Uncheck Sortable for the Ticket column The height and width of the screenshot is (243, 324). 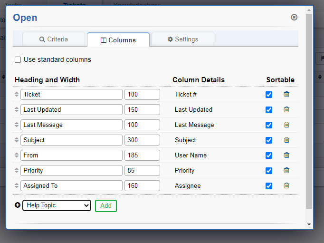(269, 95)
